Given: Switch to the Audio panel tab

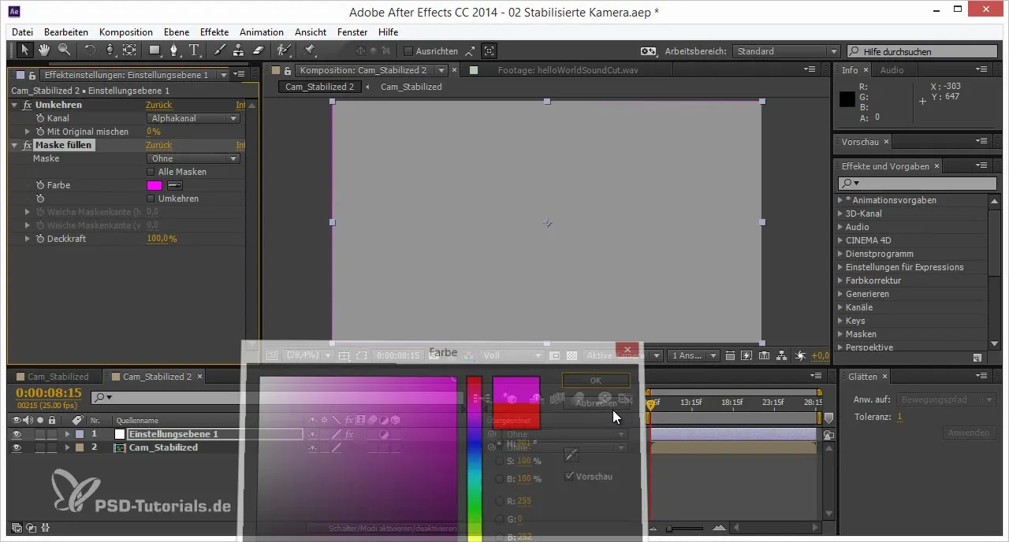Looking at the screenshot, I should pos(892,70).
